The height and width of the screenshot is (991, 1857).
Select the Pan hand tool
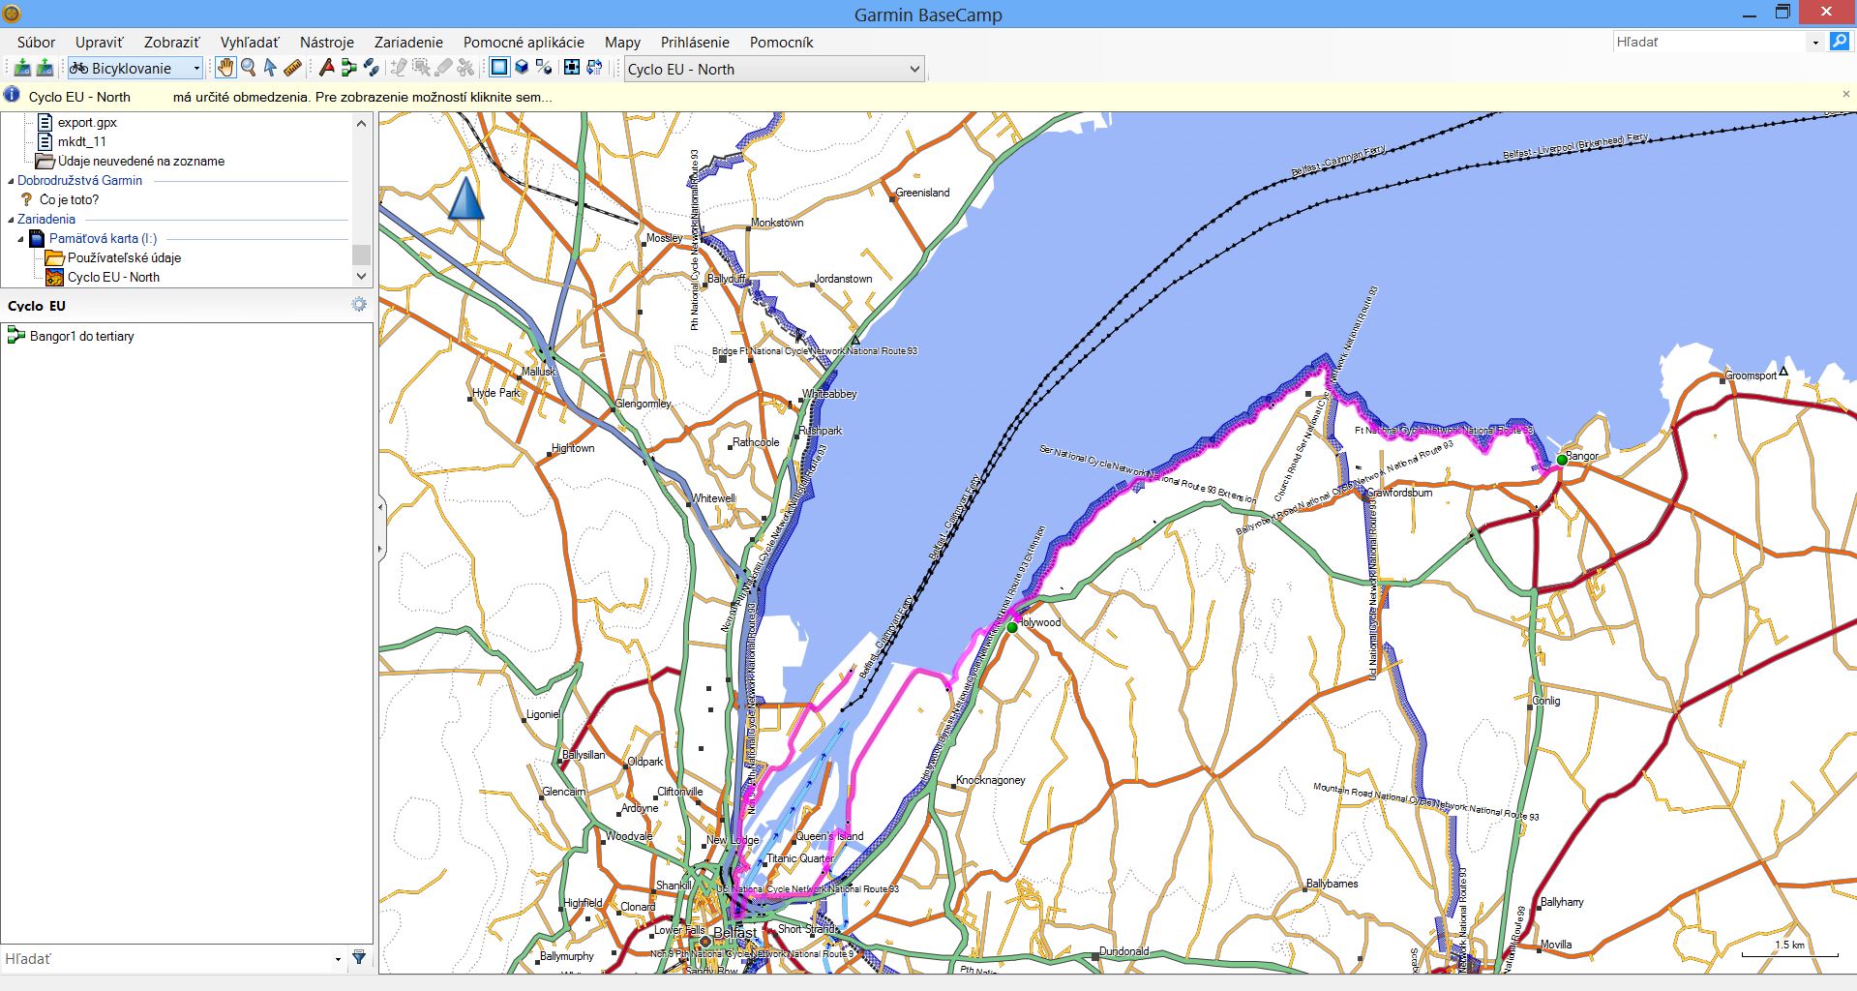225,68
